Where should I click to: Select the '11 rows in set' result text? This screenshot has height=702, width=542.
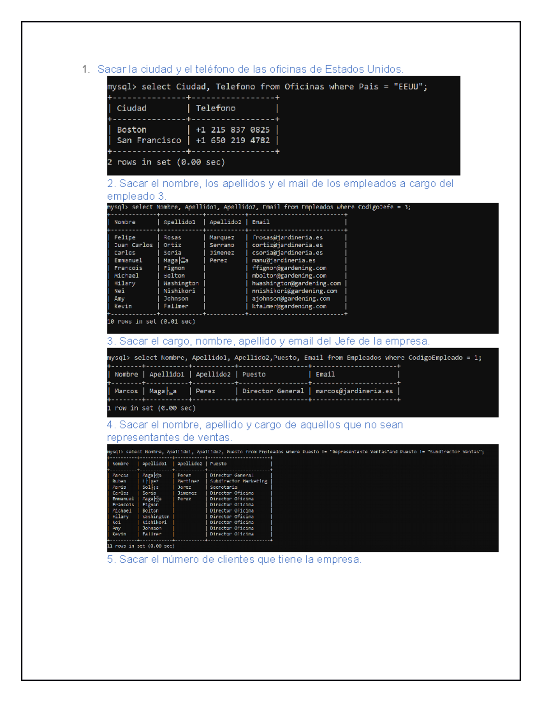click(x=140, y=546)
